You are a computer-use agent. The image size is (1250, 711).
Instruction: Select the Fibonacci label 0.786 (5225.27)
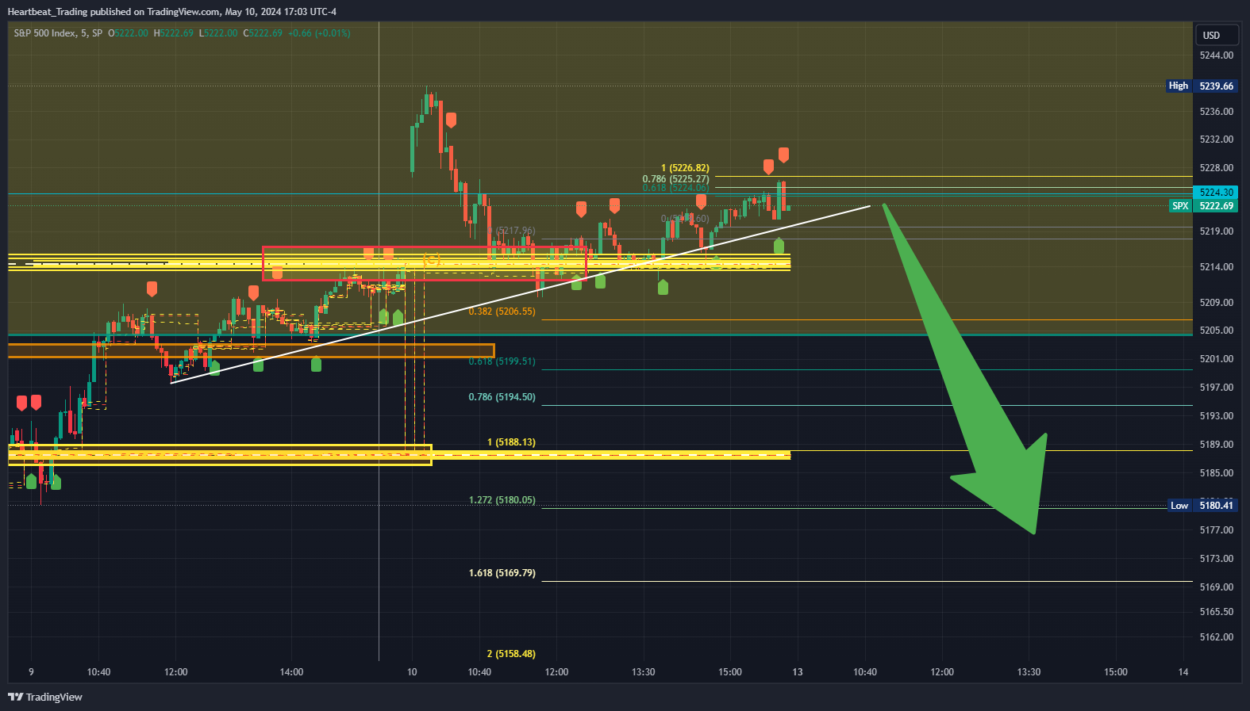click(676, 179)
